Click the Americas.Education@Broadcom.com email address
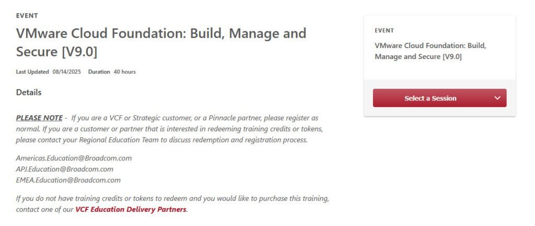The width and height of the screenshot is (535, 226). click(74, 158)
